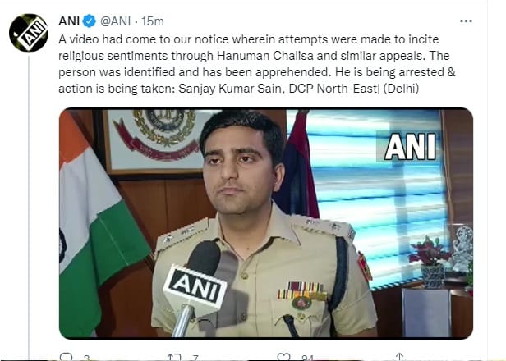Click the retweet count number 7

(196, 357)
